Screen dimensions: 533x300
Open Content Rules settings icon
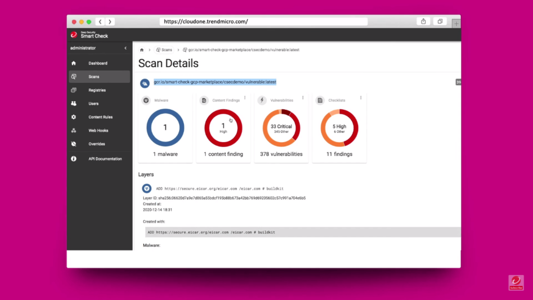pyautogui.click(x=73, y=117)
